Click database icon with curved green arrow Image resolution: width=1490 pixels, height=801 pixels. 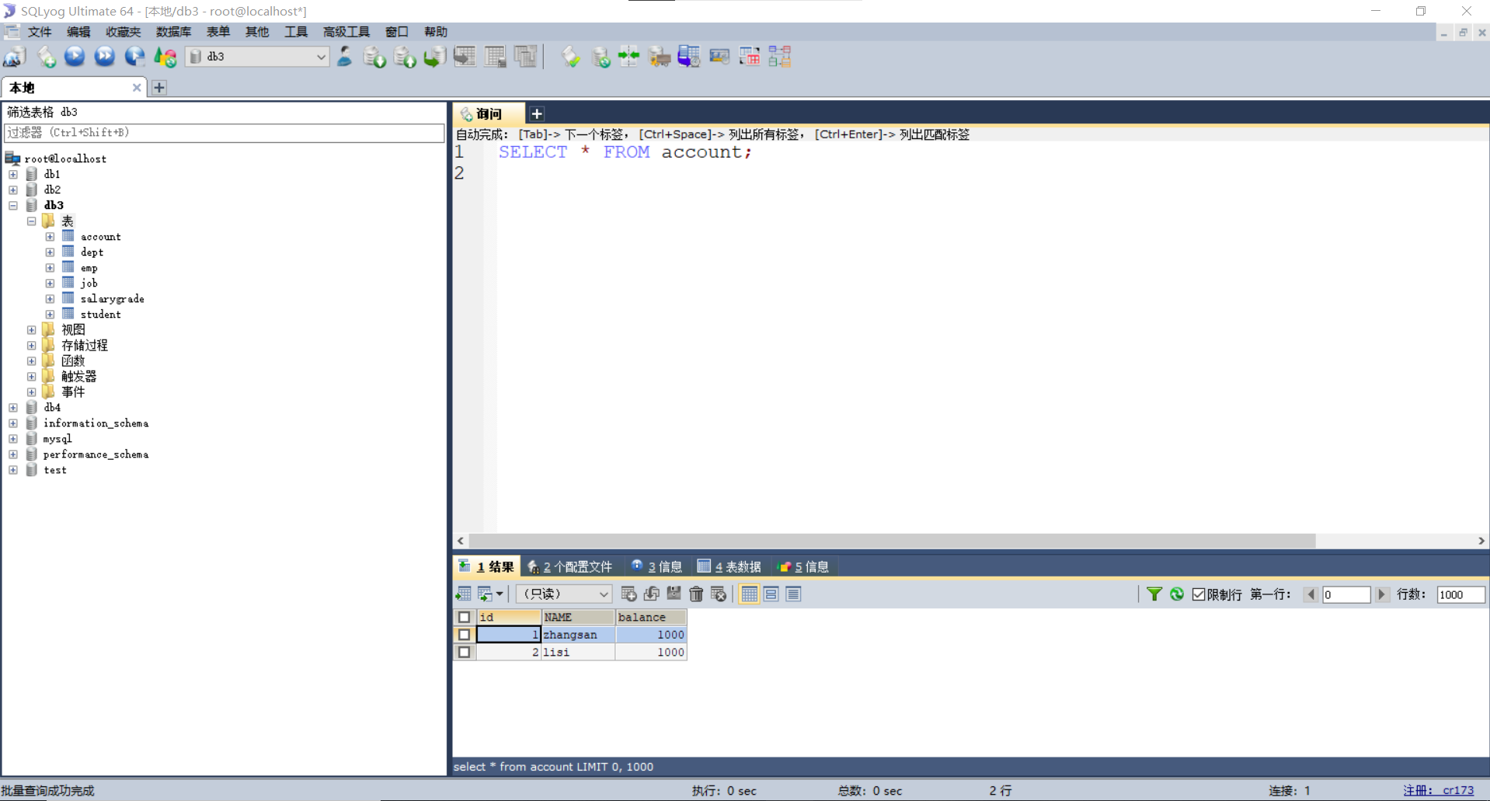434,57
